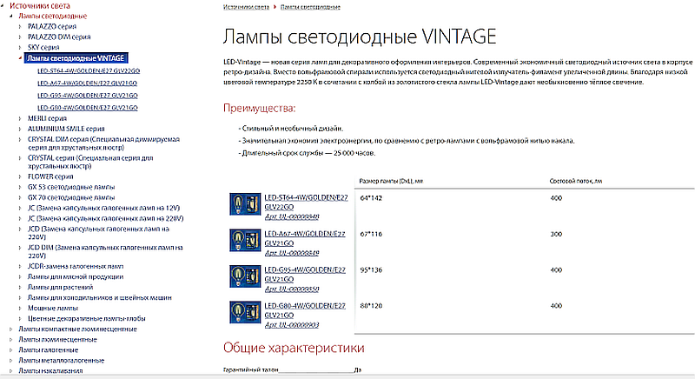Click the Размер лампы column header
695x379 pixels.
[x=391, y=181]
